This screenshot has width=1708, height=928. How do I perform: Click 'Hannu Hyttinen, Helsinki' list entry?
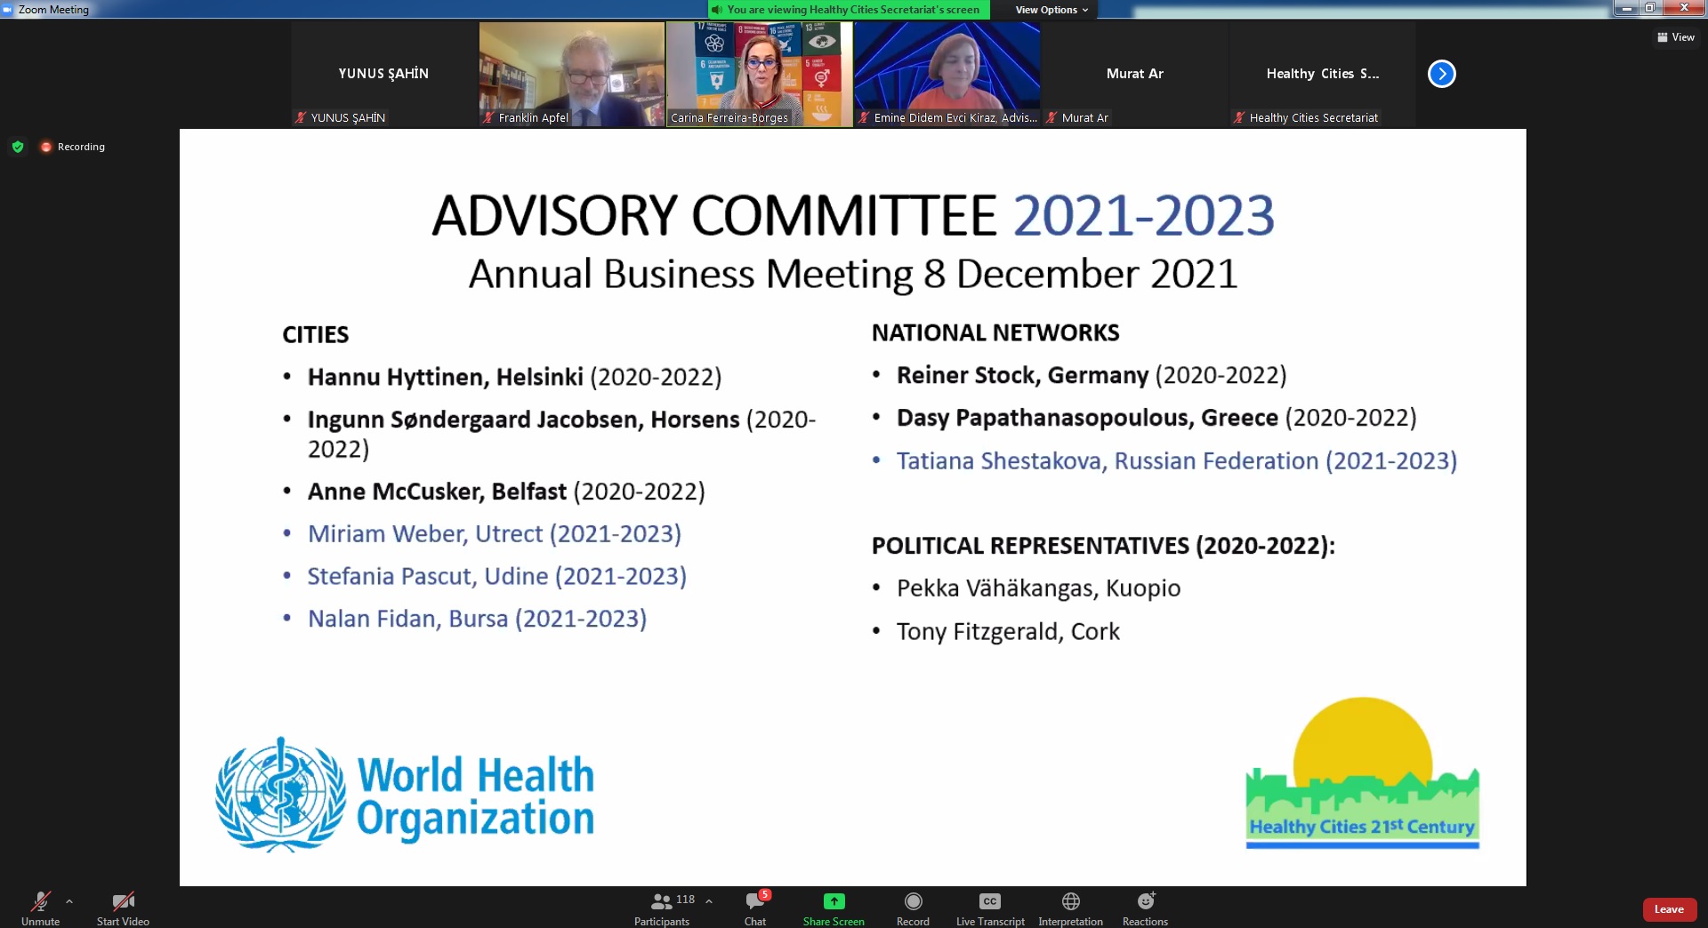point(514,377)
